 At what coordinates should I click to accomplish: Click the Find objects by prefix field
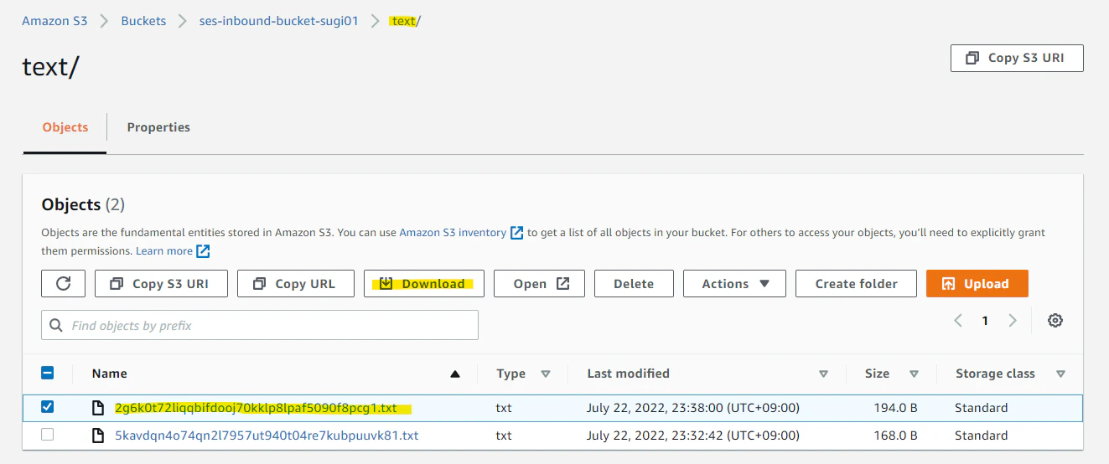click(x=260, y=325)
